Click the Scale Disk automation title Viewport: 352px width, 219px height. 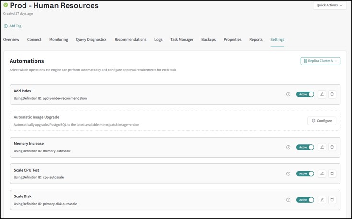point(23,196)
